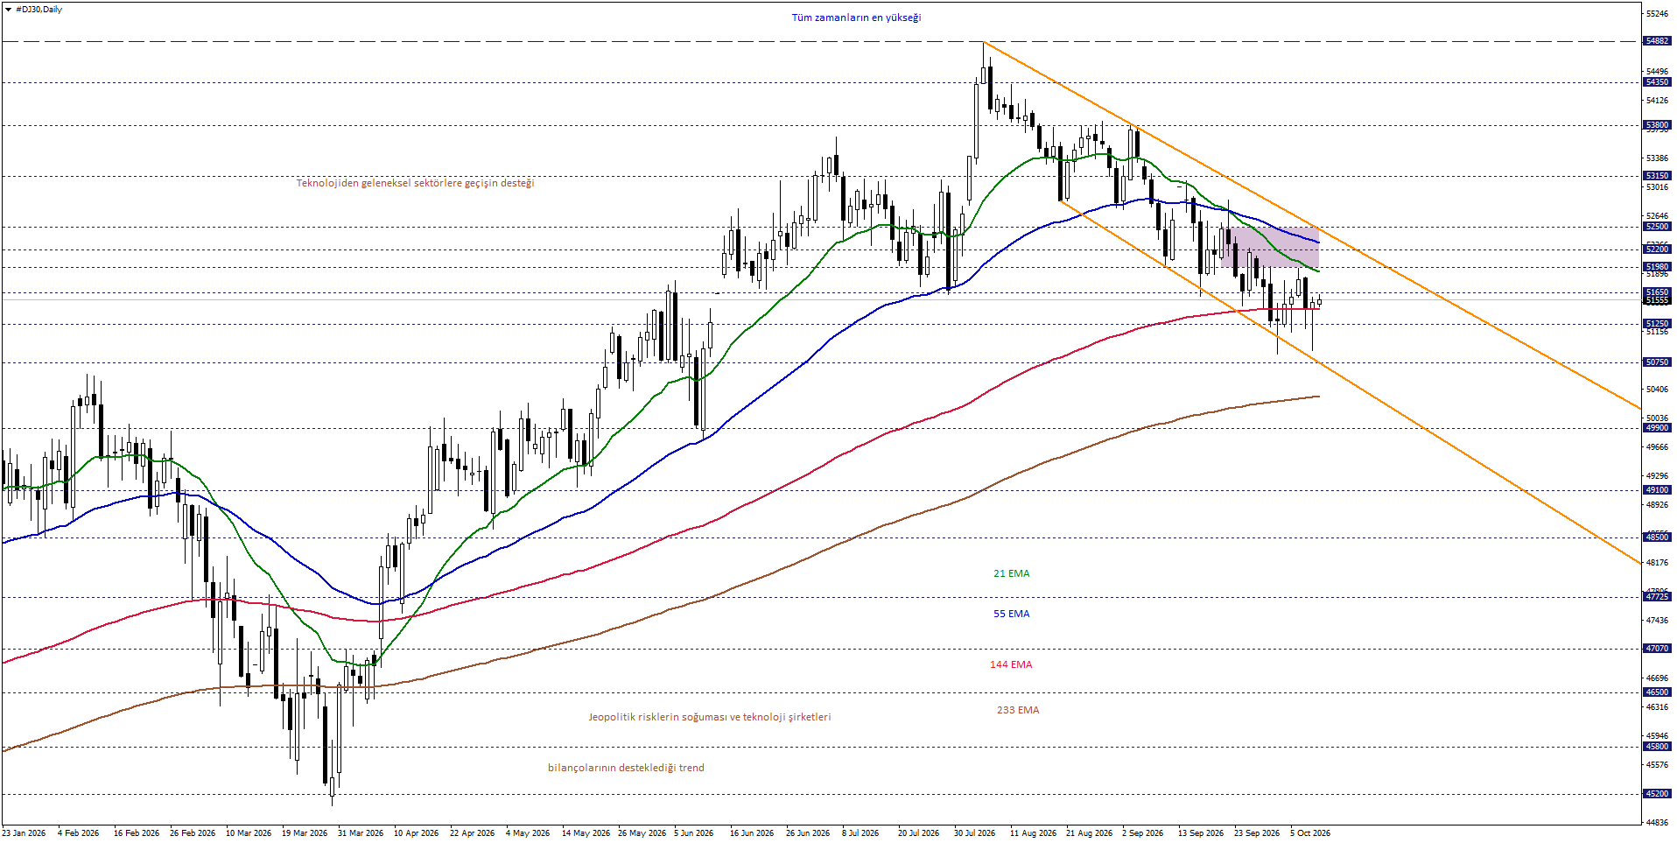This screenshot has width=1677, height=843.
Task: Click the '10 Mar 2026' date on time axis
Action: point(249,833)
